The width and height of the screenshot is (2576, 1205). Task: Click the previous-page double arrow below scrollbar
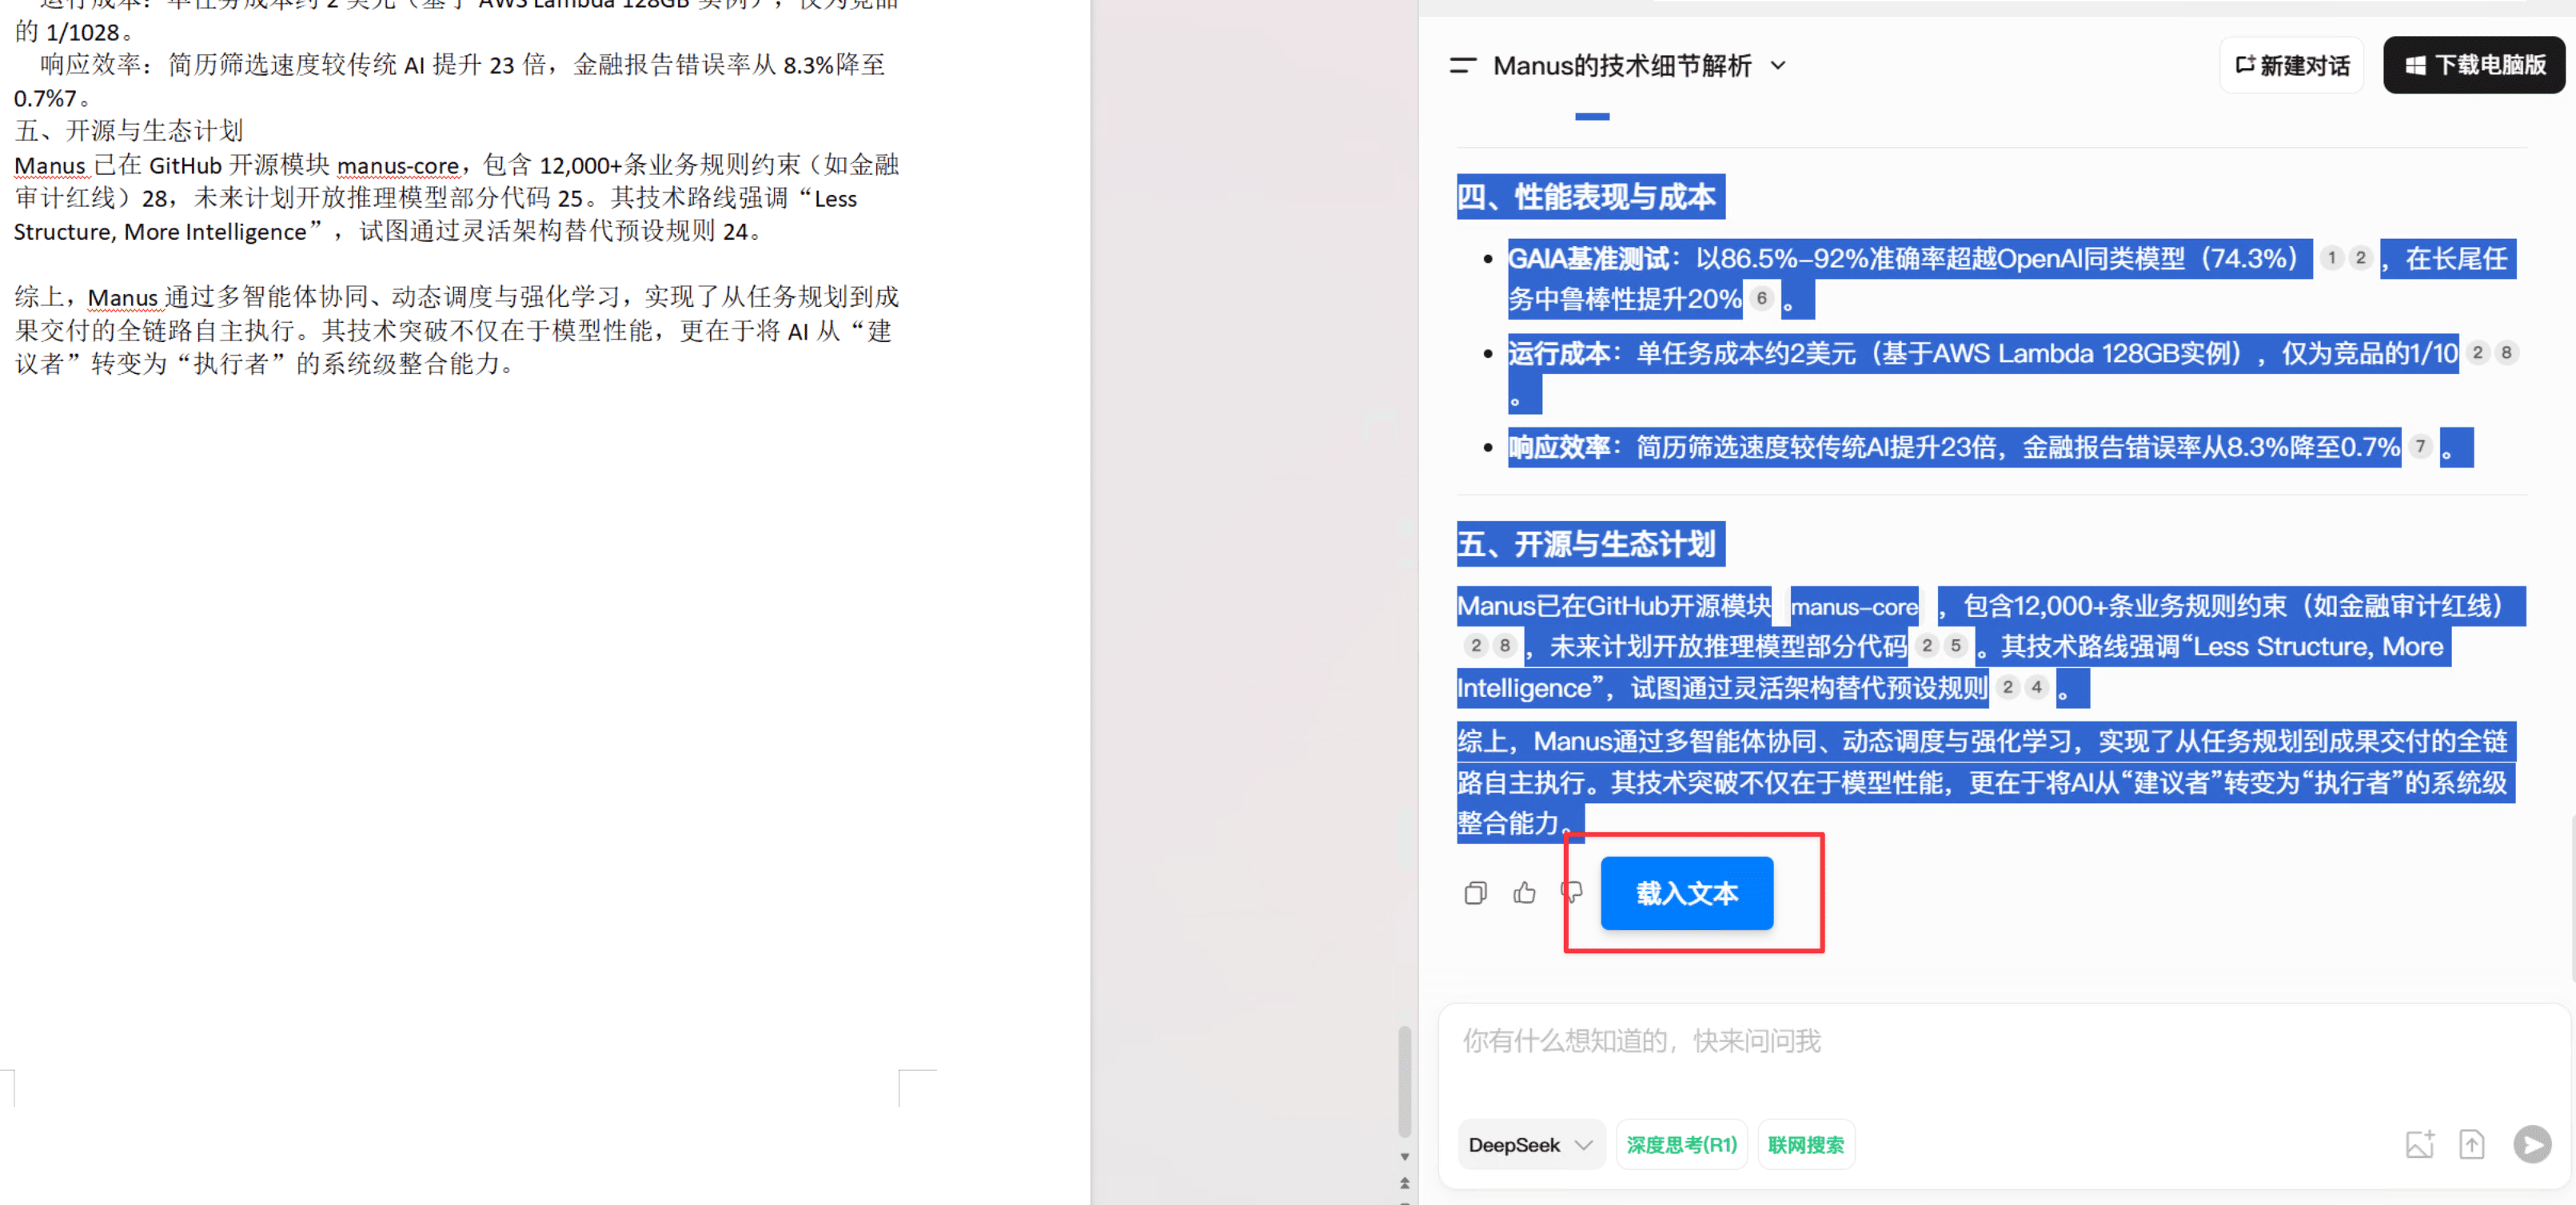pyautogui.click(x=1404, y=1183)
